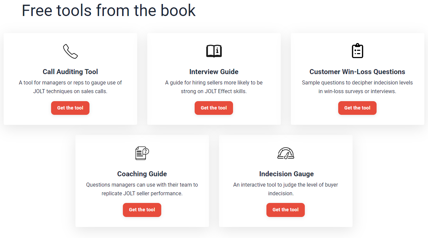Click the Indecision Gauge card
The image size is (428, 238).
point(285,181)
